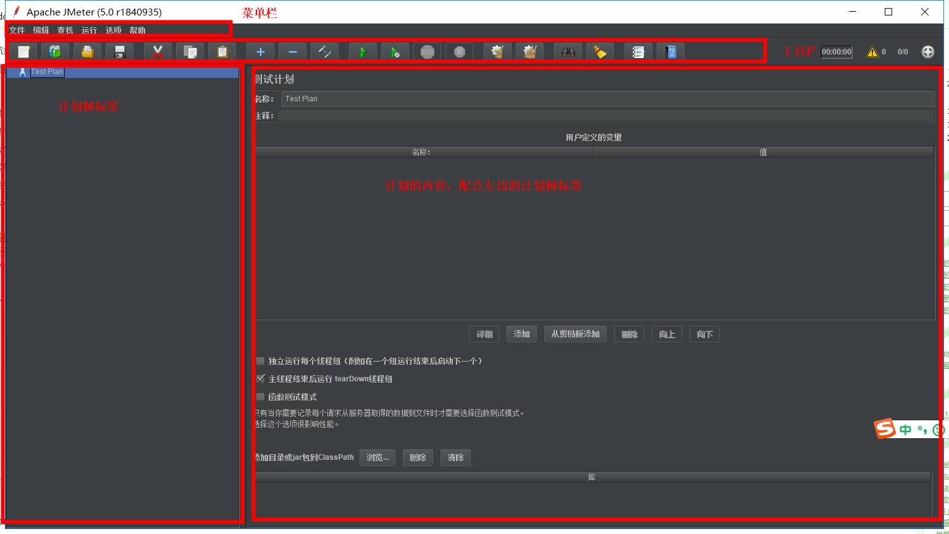Click the 删除 button beside 从剪贴板添加
This screenshot has height=534, width=949.
[630, 334]
